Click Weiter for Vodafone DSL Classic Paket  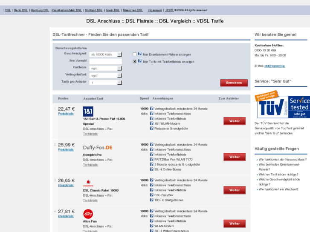(x=235, y=190)
